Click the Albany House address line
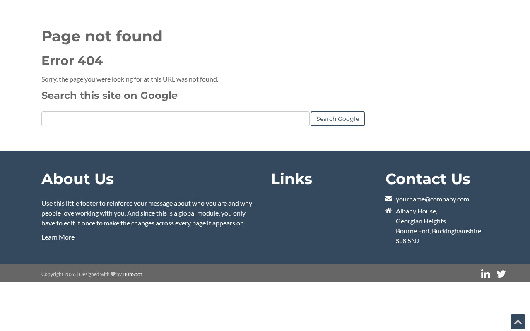This screenshot has height=331, width=530. click(x=416, y=211)
